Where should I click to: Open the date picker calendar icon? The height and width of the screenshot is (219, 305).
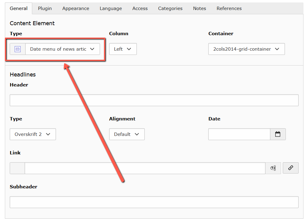pyautogui.click(x=278, y=134)
